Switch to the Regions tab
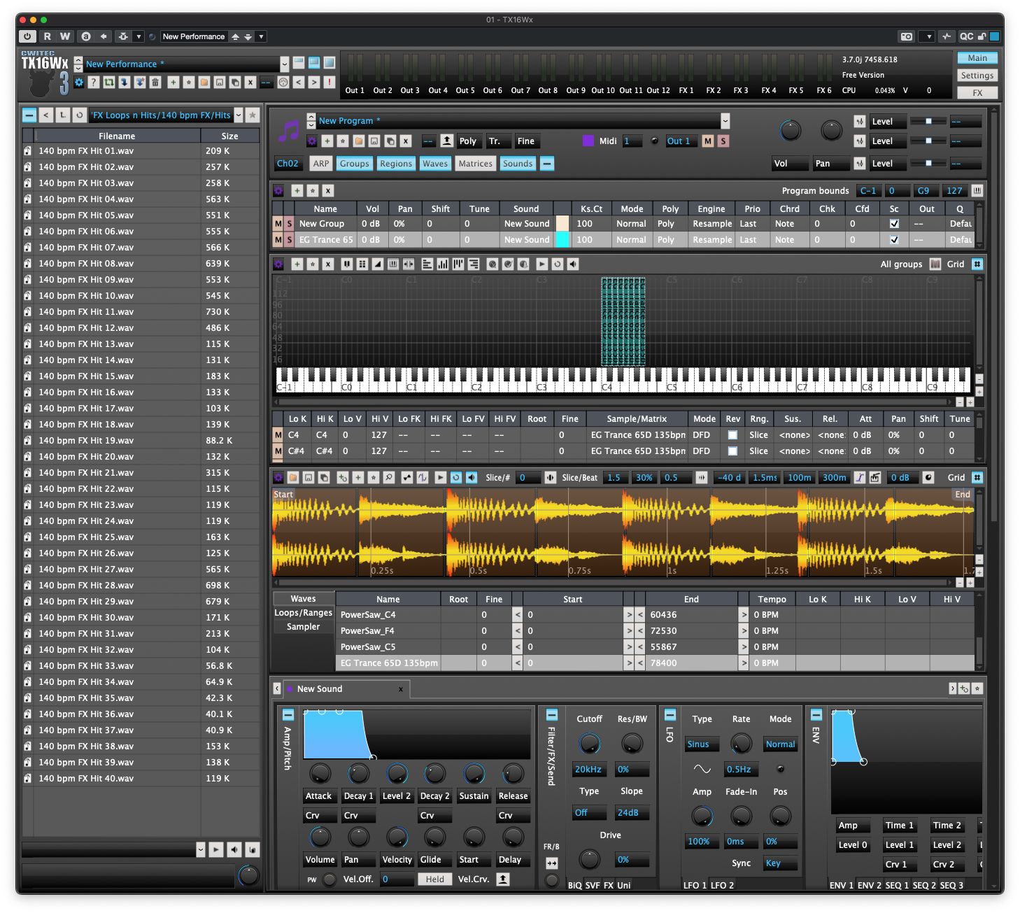 tap(396, 164)
